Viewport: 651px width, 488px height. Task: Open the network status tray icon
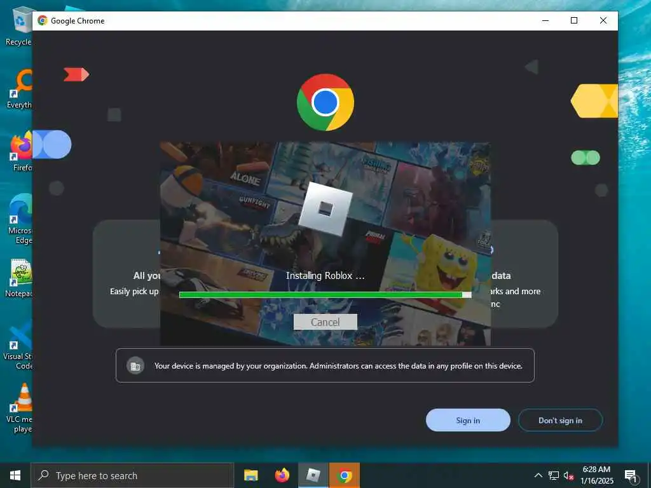click(554, 475)
